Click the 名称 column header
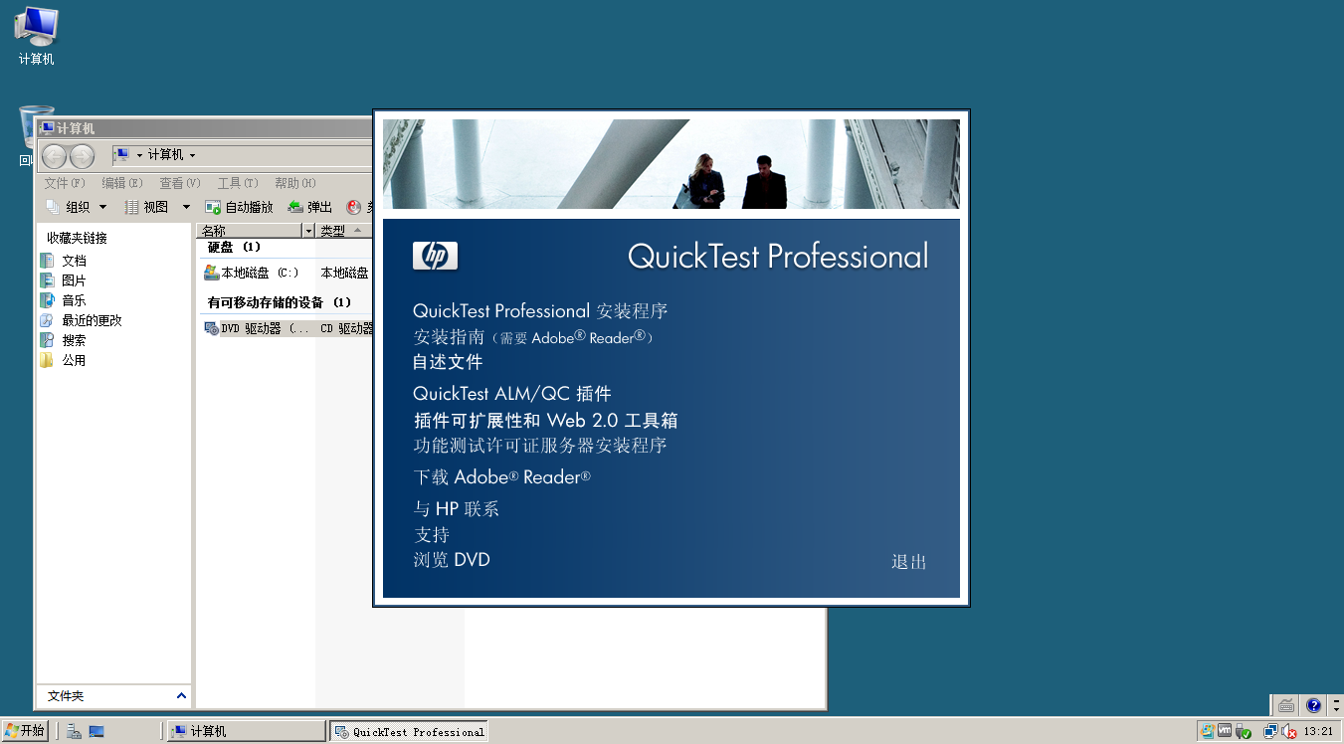The width and height of the screenshot is (1344, 744). pyautogui.click(x=250, y=231)
